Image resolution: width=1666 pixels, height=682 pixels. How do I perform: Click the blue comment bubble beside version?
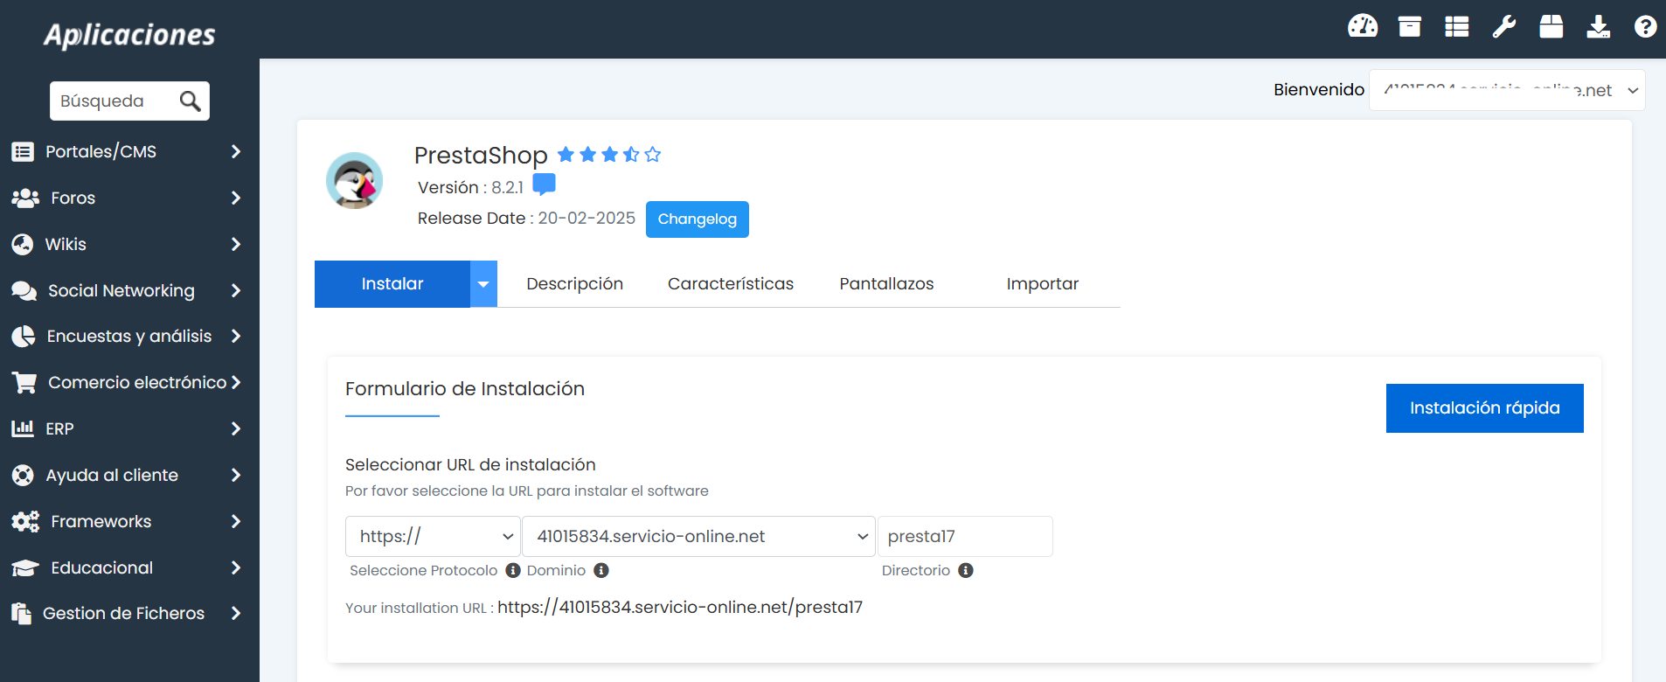coord(544,184)
